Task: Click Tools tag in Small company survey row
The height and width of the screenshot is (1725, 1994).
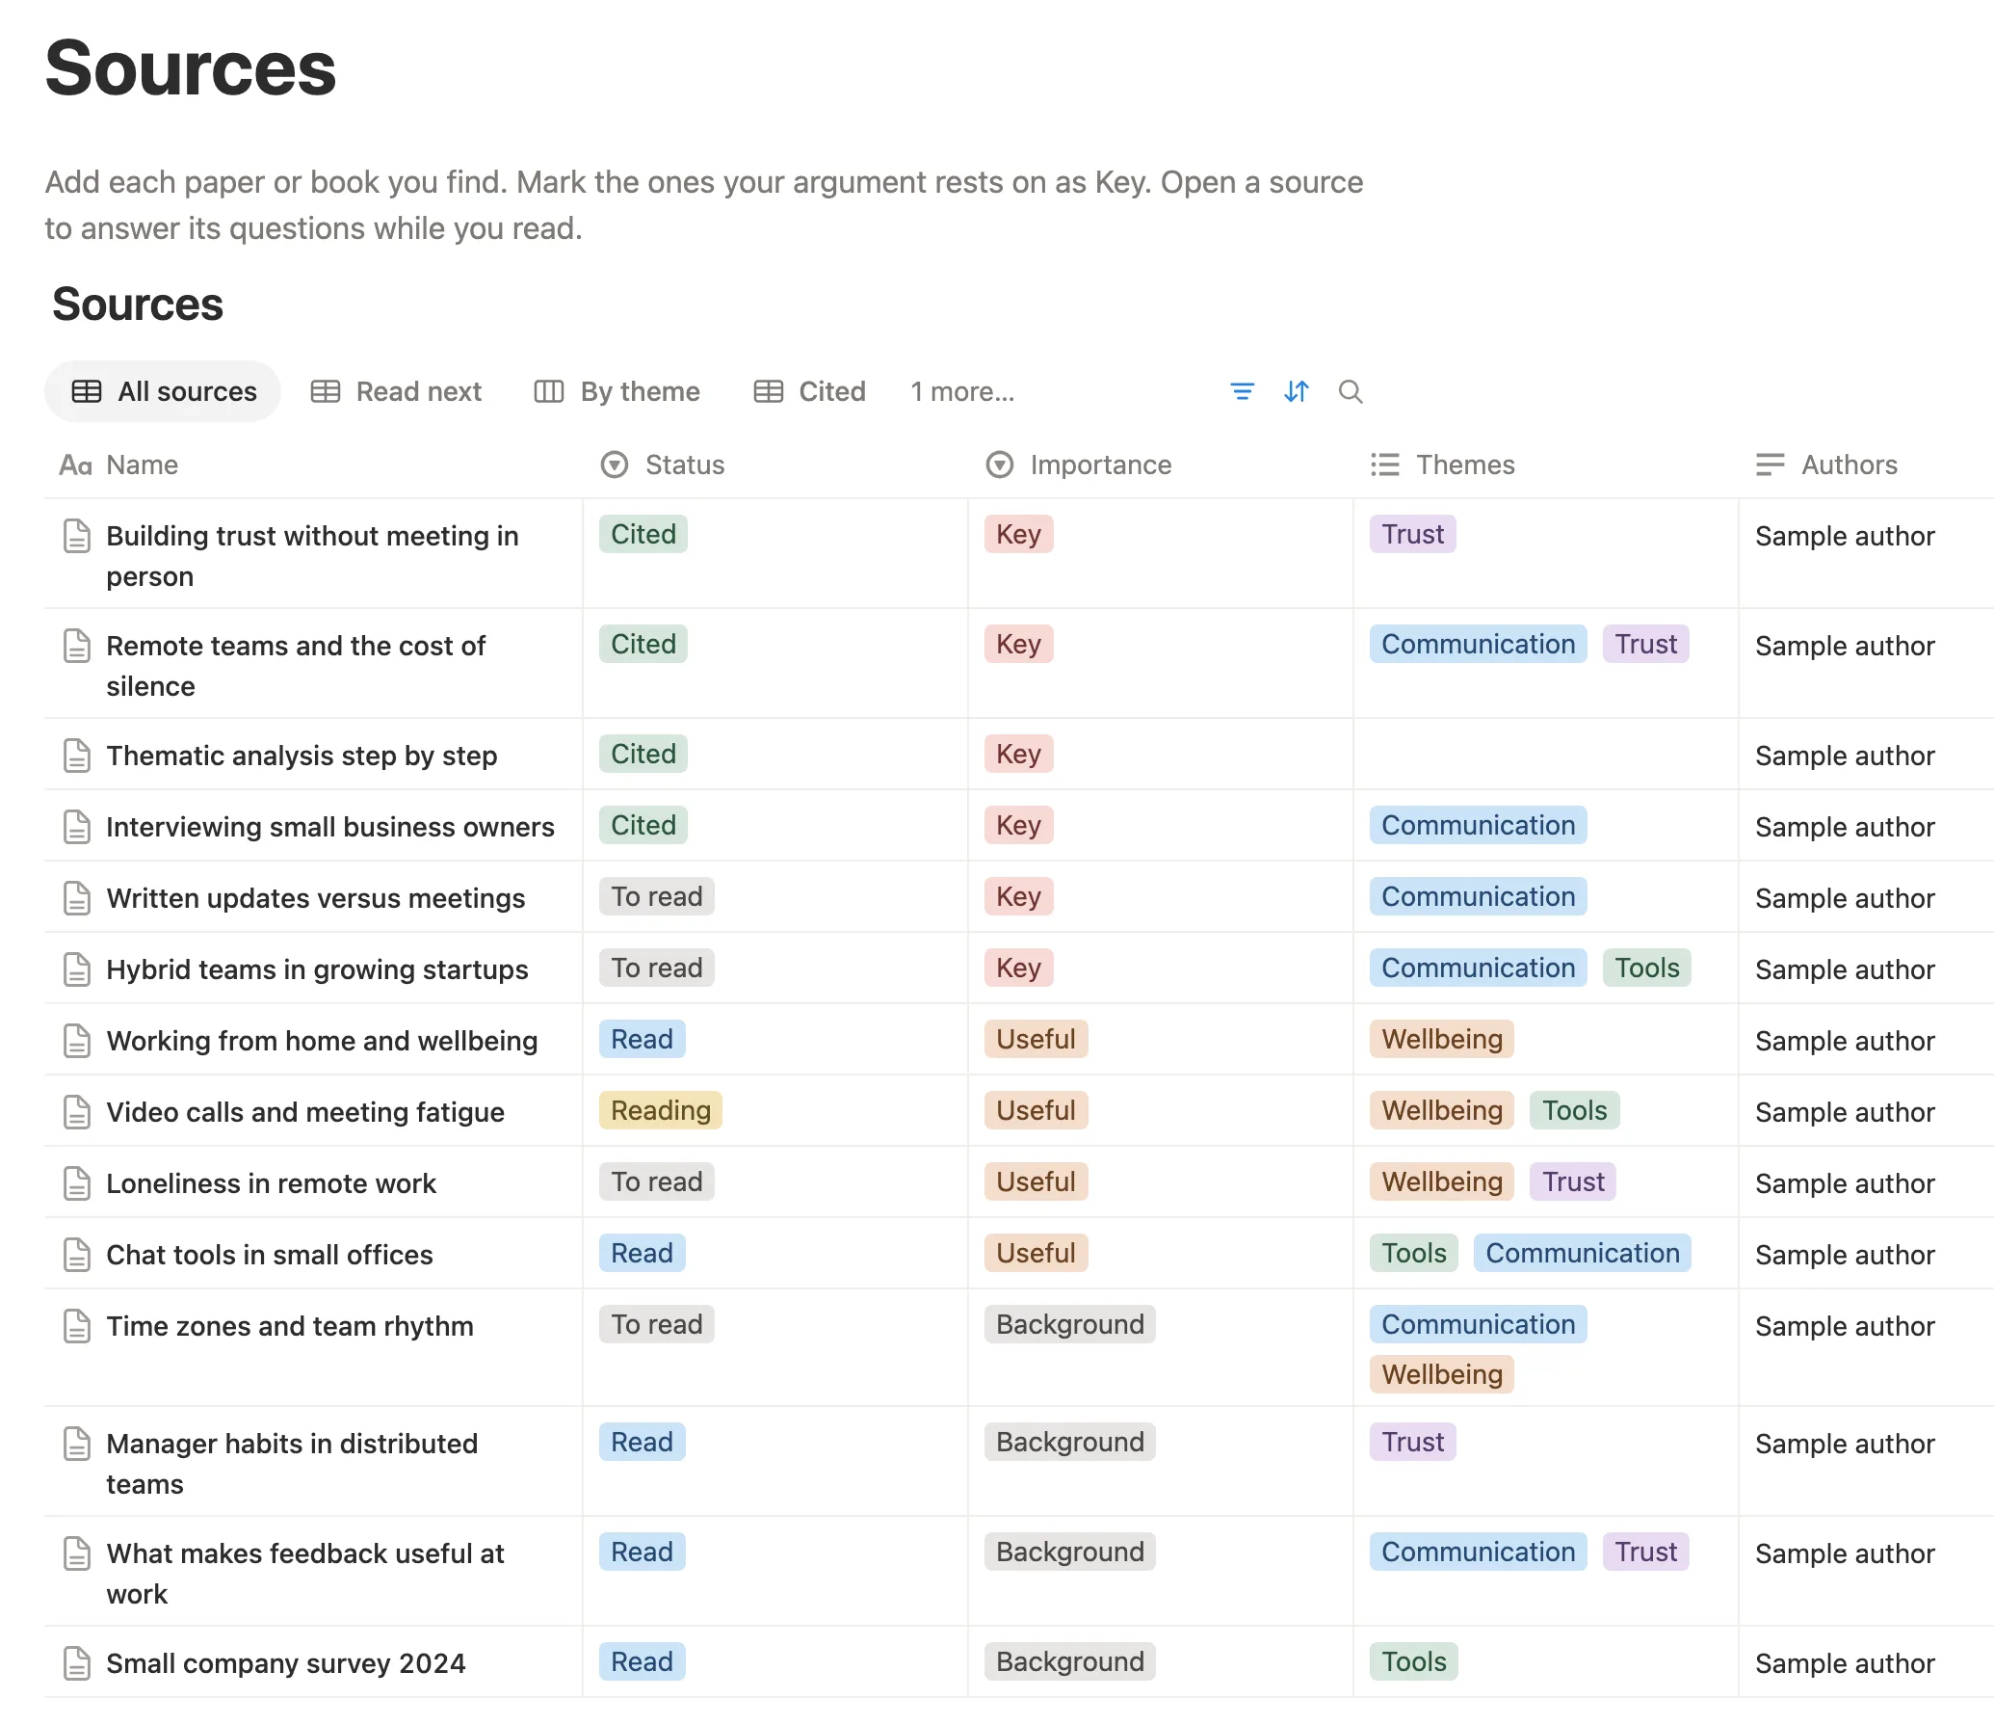Action: pyautogui.click(x=1414, y=1661)
